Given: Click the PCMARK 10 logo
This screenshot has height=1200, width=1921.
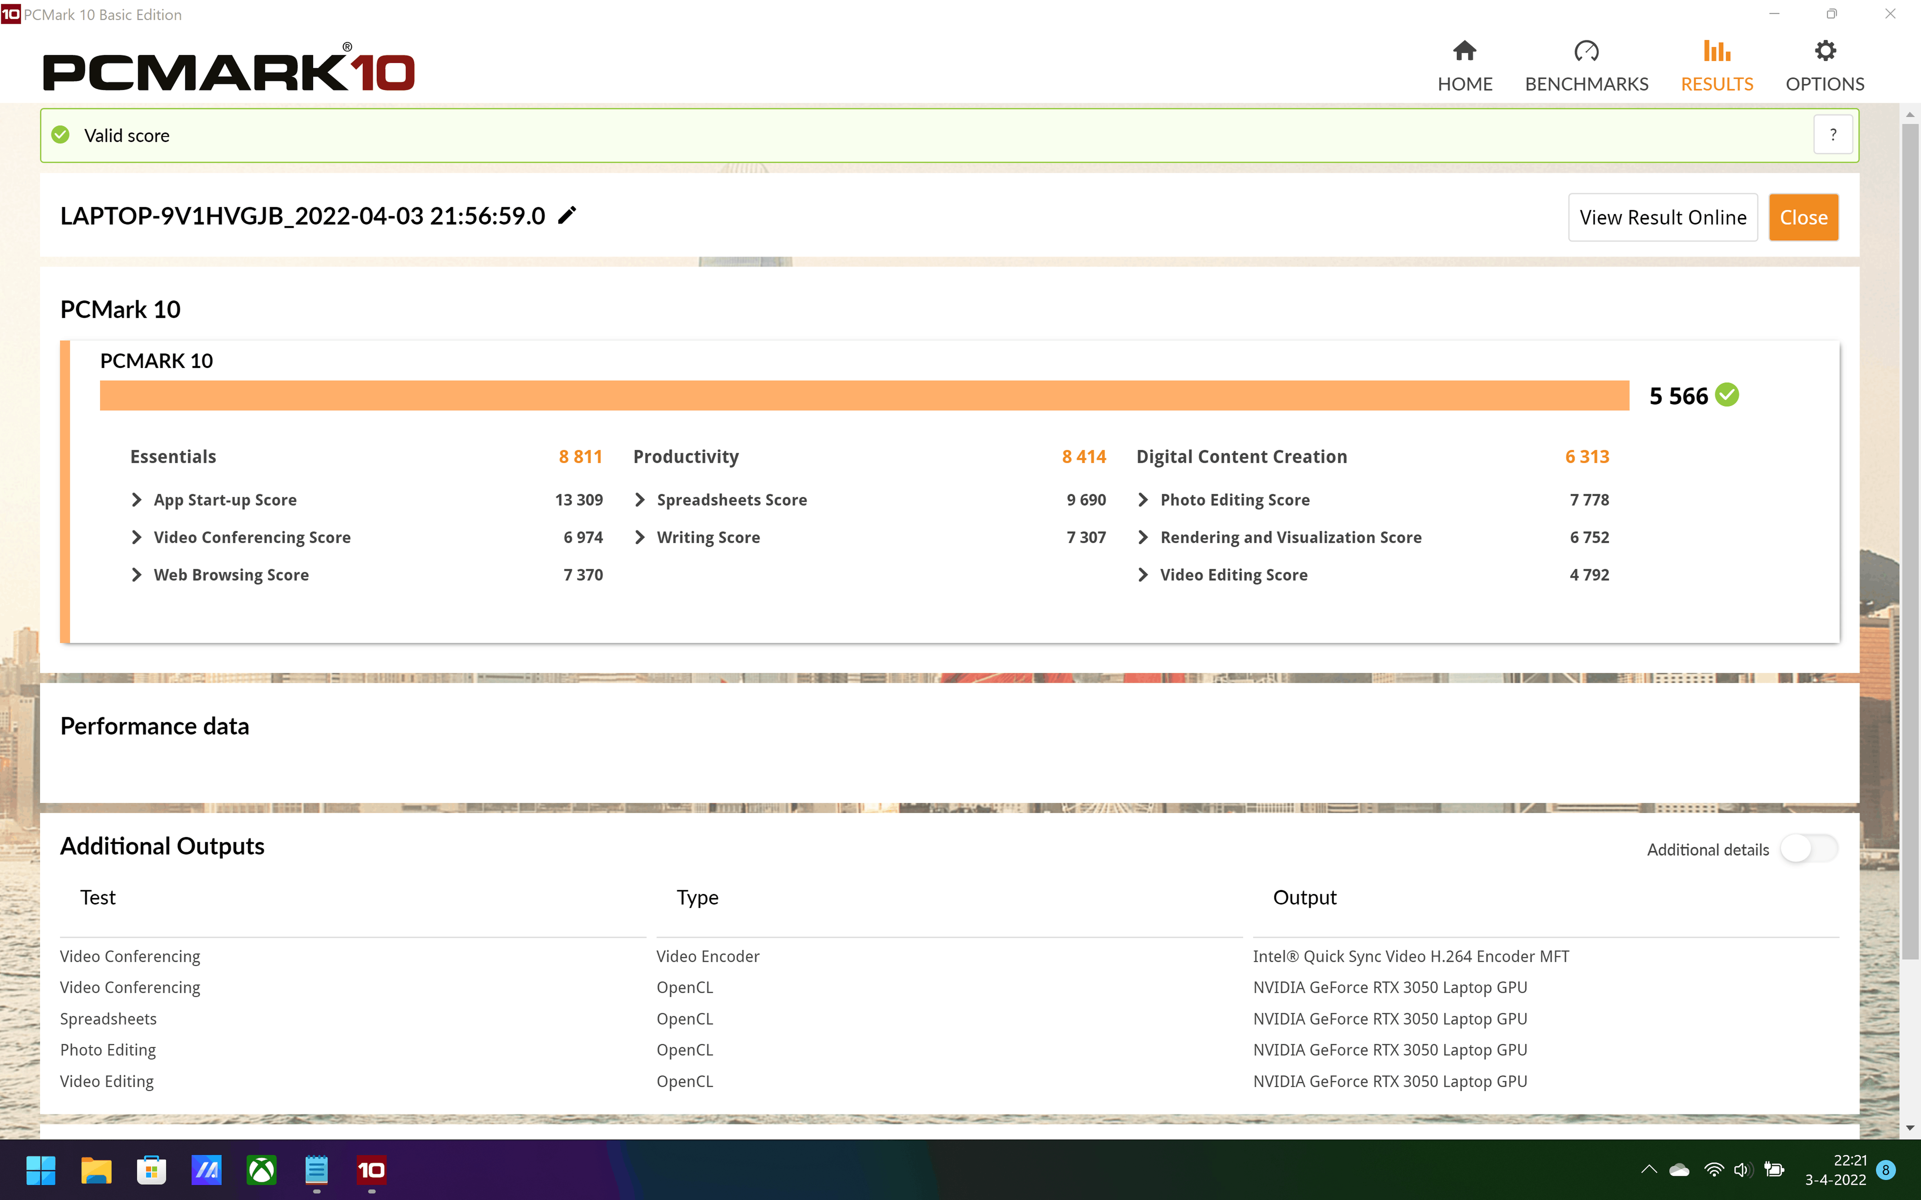Looking at the screenshot, I should (x=229, y=68).
